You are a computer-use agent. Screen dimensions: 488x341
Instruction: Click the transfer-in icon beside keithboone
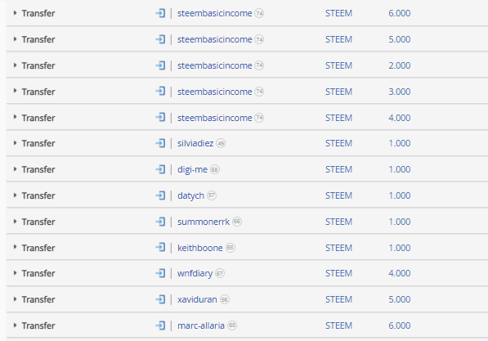pyautogui.click(x=160, y=248)
